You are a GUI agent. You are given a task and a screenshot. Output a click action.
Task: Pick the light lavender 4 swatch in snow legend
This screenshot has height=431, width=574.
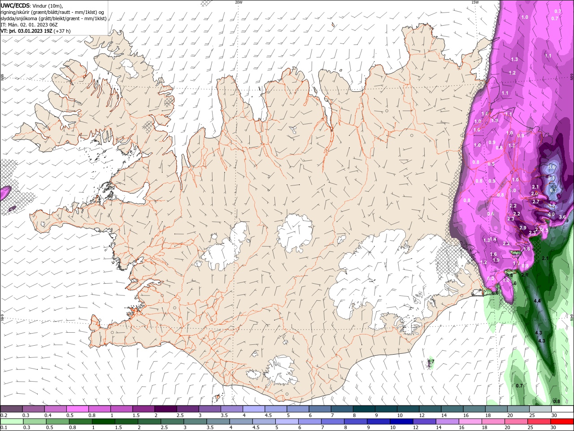click(x=254, y=409)
